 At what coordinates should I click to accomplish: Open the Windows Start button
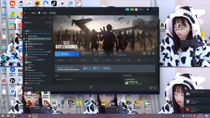[2, 116]
